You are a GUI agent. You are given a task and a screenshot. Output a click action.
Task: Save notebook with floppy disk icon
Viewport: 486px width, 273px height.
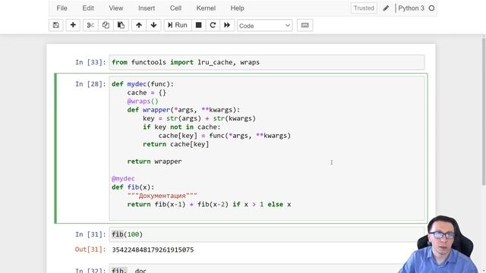coord(56,25)
